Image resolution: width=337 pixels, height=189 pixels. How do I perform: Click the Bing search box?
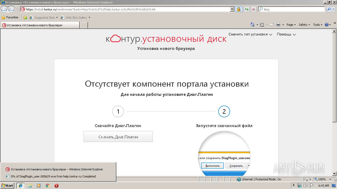pyautogui.click(x=291, y=9)
